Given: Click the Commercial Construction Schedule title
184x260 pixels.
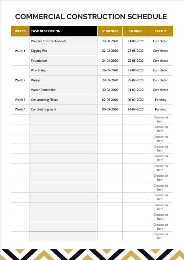Looking at the screenshot, I should click(x=91, y=17).
